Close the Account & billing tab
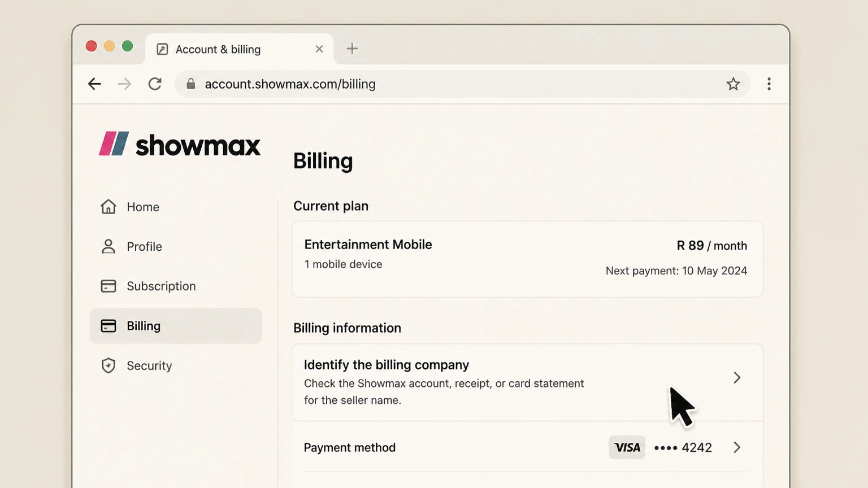868x488 pixels. coord(319,49)
